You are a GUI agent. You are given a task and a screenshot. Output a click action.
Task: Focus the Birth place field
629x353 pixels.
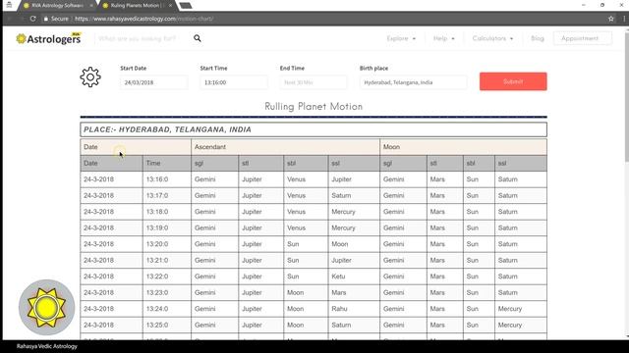(413, 82)
